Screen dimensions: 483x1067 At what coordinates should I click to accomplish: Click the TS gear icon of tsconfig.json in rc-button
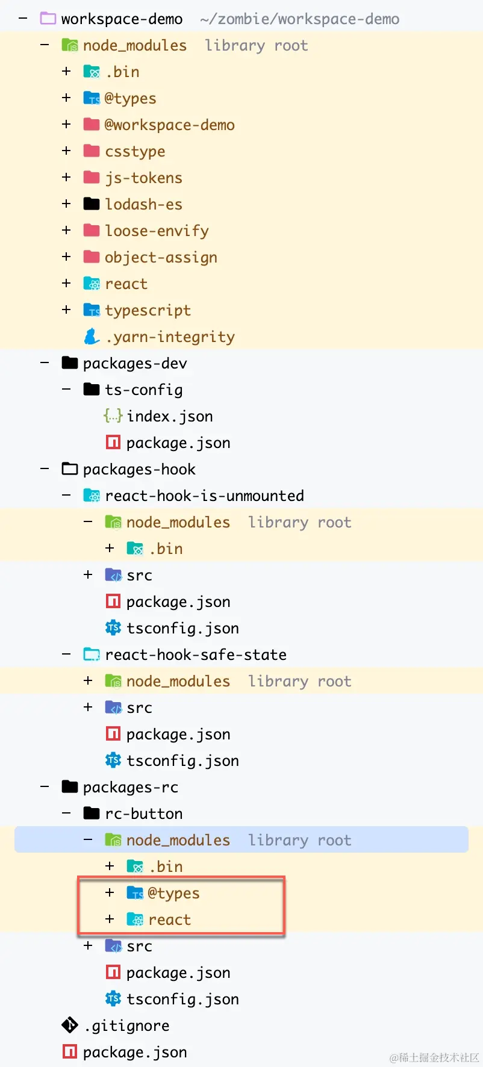coord(113,998)
